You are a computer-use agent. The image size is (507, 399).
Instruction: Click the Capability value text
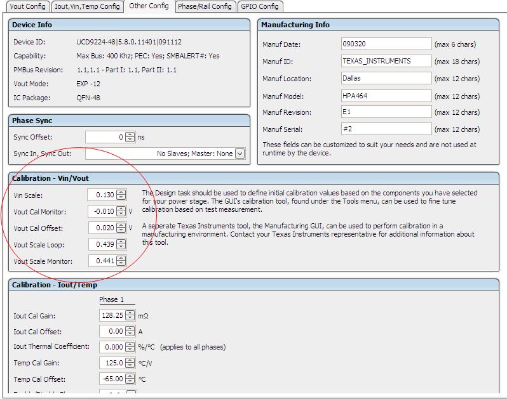click(x=148, y=56)
